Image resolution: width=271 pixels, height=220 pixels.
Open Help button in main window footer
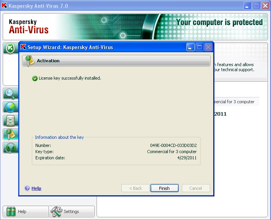(x=26, y=211)
